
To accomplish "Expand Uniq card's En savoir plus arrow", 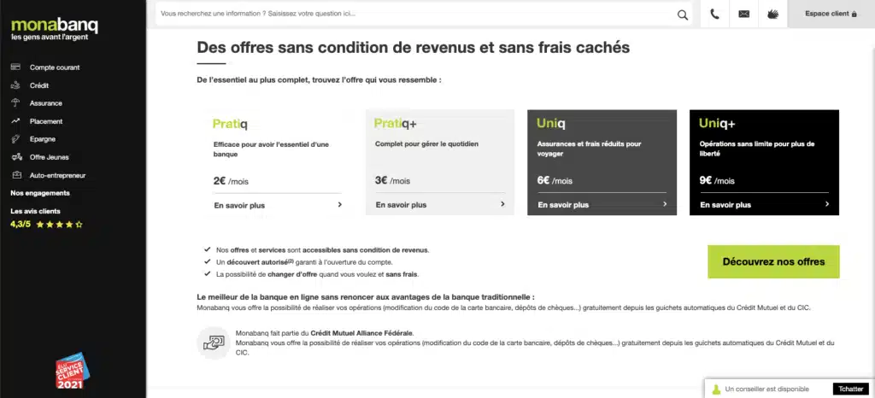I will pyautogui.click(x=665, y=205).
